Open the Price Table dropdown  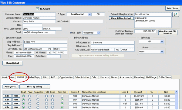pos(99,33)
